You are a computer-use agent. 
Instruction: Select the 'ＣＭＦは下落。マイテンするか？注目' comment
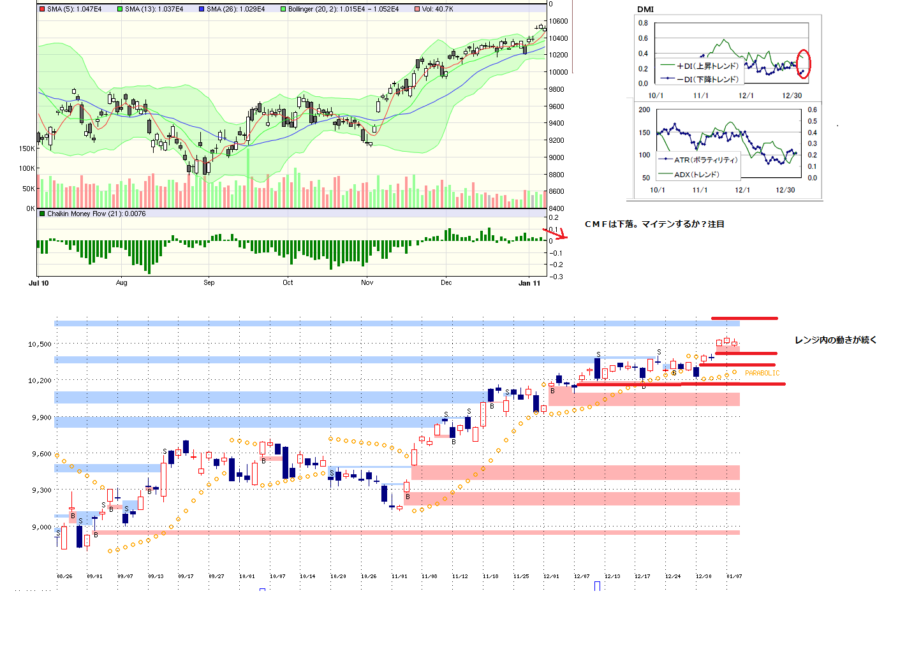pyautogui.click(x=654, y=224)
